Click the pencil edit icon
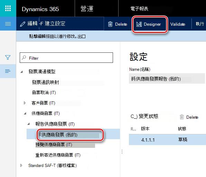Screen dimensions: 206x177 pyautogui.click(x=23, y=24)
